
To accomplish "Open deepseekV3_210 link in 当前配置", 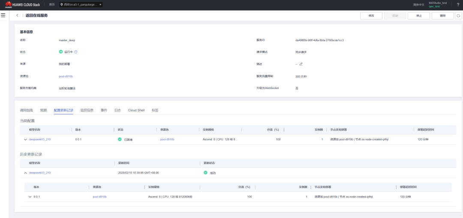I will click(x=40, y=140).
